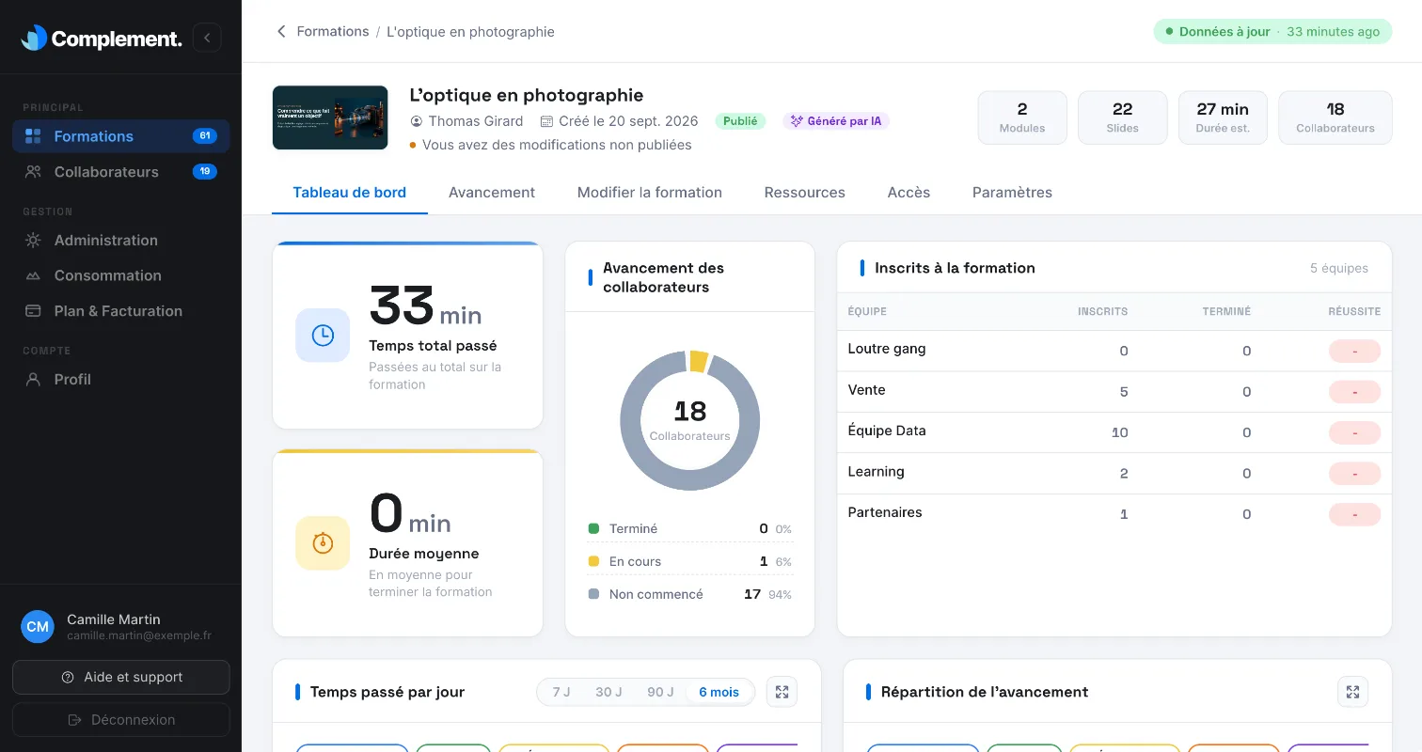This screenshot has height=752, width=1422.
Task: Click the Données à jour status badge
Action: pyautogui.click(x=1272, y=31)
